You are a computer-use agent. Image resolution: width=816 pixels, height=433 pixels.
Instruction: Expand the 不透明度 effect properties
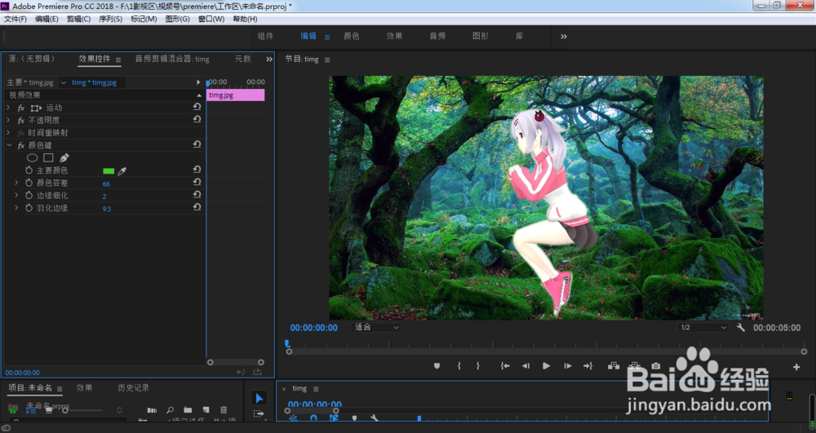(8, 120)
